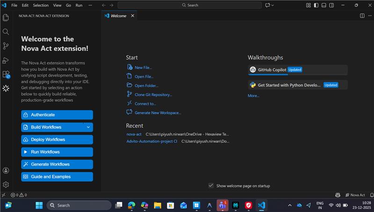This screenshot has width=374, height=212.
Task: Open recent Advito-Automation-project CI
Action: (x=151, y=141)
